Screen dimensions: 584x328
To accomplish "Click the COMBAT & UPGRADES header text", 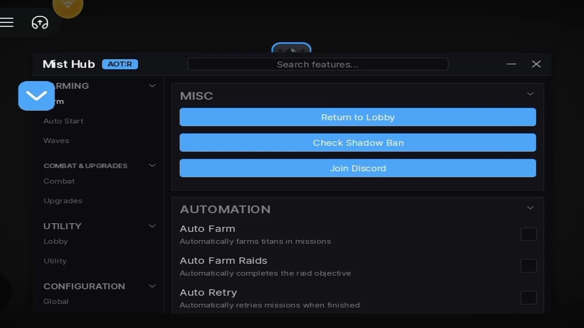I will click(85, 166).
